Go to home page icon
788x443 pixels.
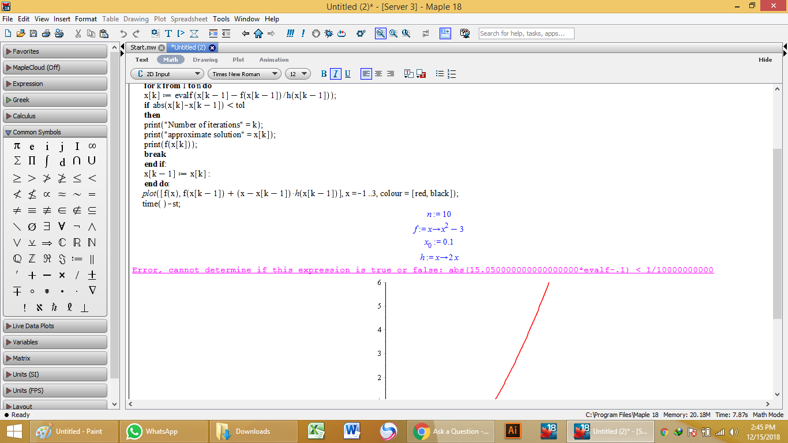click(x=258, y=33)
